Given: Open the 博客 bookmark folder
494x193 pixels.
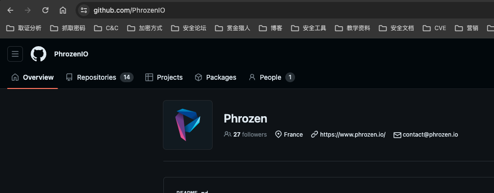Looking at the screenshot, I should click(271, 28).
